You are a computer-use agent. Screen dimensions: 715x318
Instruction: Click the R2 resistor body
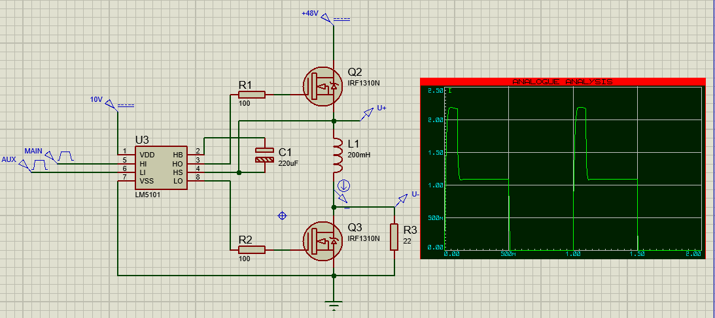coord(251,249)
